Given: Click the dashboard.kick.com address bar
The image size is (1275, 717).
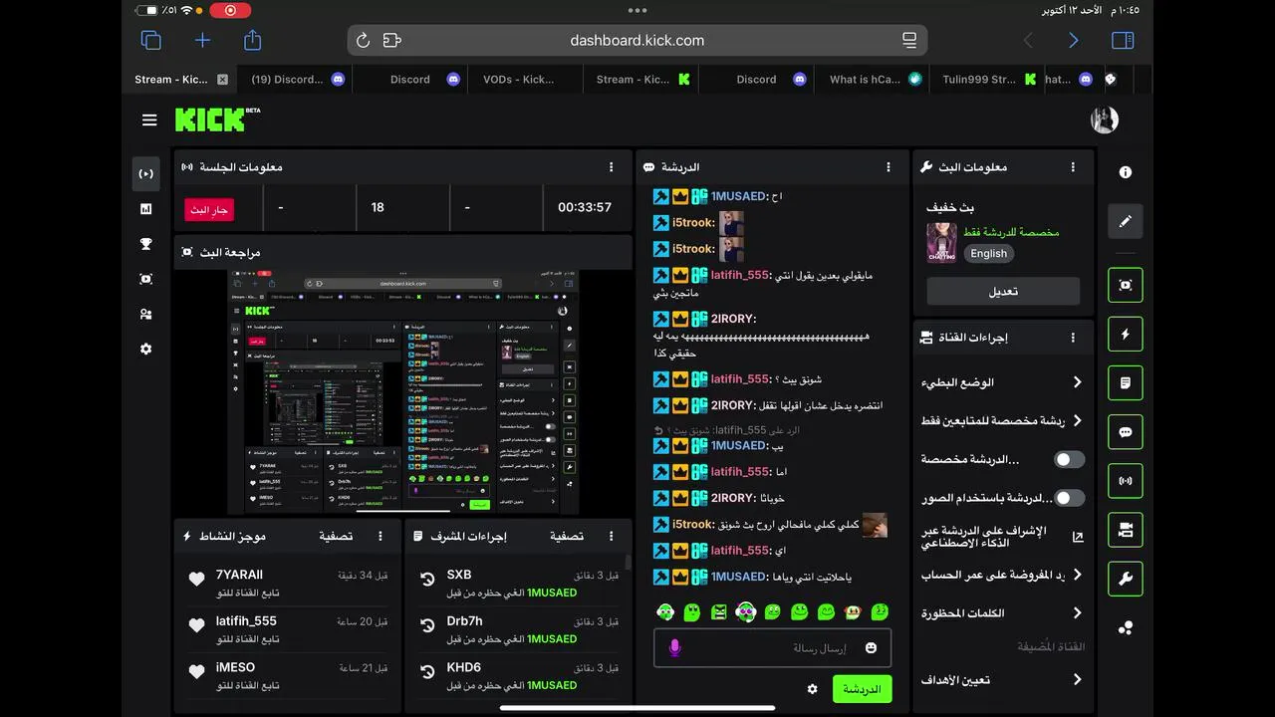Looking at the screenshot, I should (637, 41).
